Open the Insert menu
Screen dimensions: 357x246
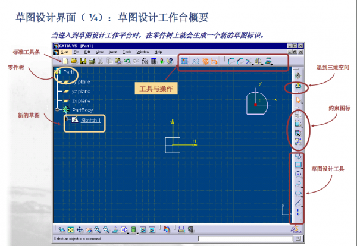(x=113, y=52)
